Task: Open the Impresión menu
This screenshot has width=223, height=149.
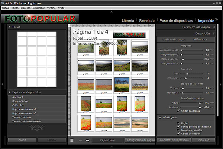Action: coord(26,8)
